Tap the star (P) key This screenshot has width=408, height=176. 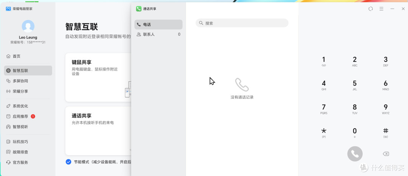(x=324, y=133)
